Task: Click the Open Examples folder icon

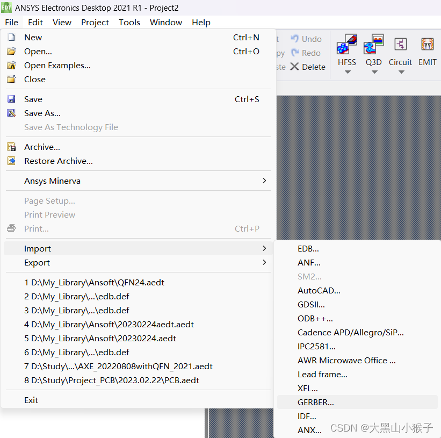Action: (11, 65)
